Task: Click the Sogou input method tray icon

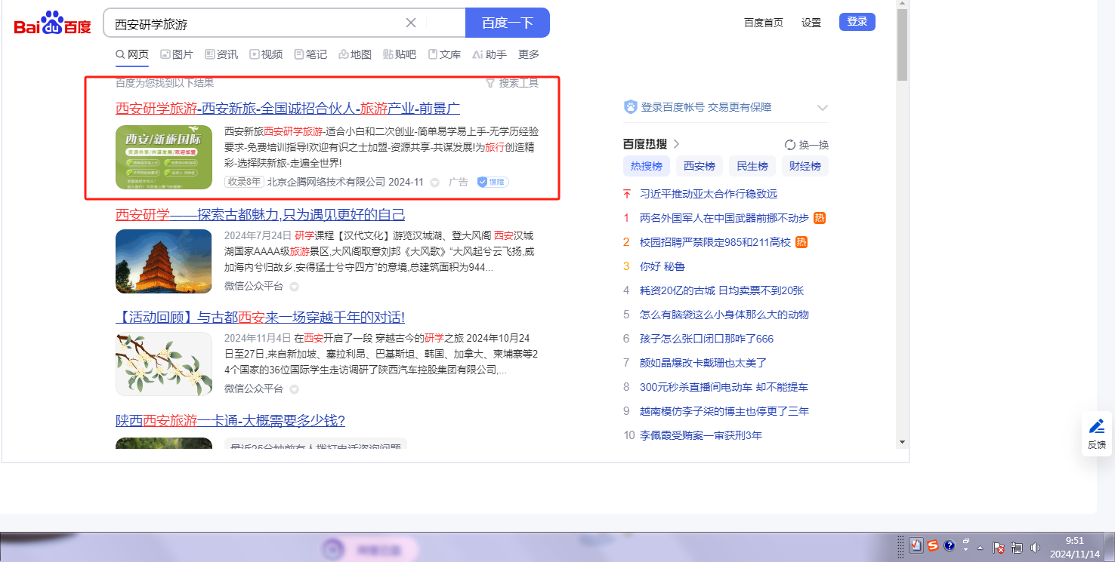Action: (x=933, y=545)
